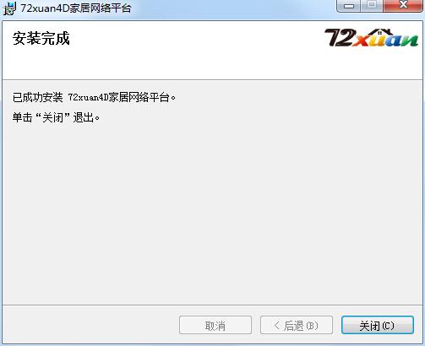Minimize the installer window
The image size is (425, 346).
point(349,6)
